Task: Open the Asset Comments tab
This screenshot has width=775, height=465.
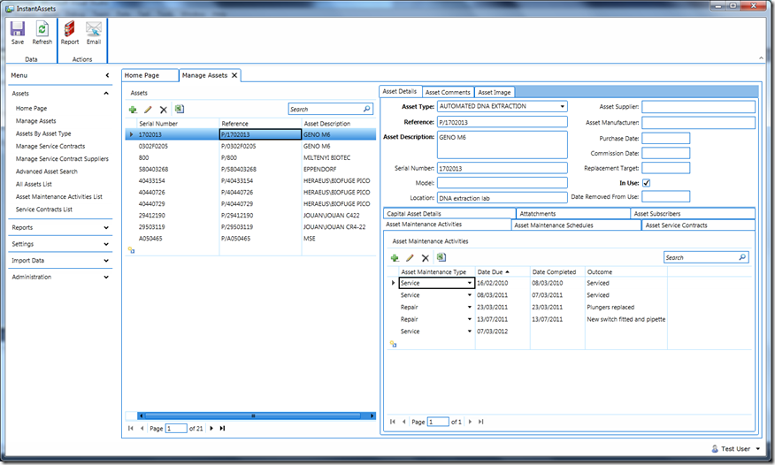Action: (448, 92)
